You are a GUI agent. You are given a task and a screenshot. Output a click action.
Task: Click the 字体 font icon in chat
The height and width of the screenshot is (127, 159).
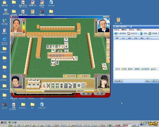pos(118,69)
